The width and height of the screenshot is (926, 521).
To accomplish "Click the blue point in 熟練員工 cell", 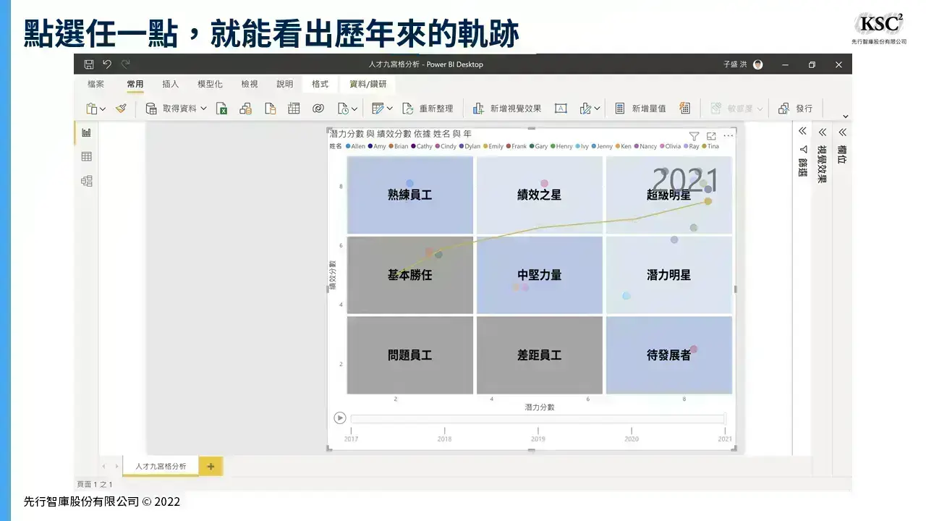I will 410,184.
